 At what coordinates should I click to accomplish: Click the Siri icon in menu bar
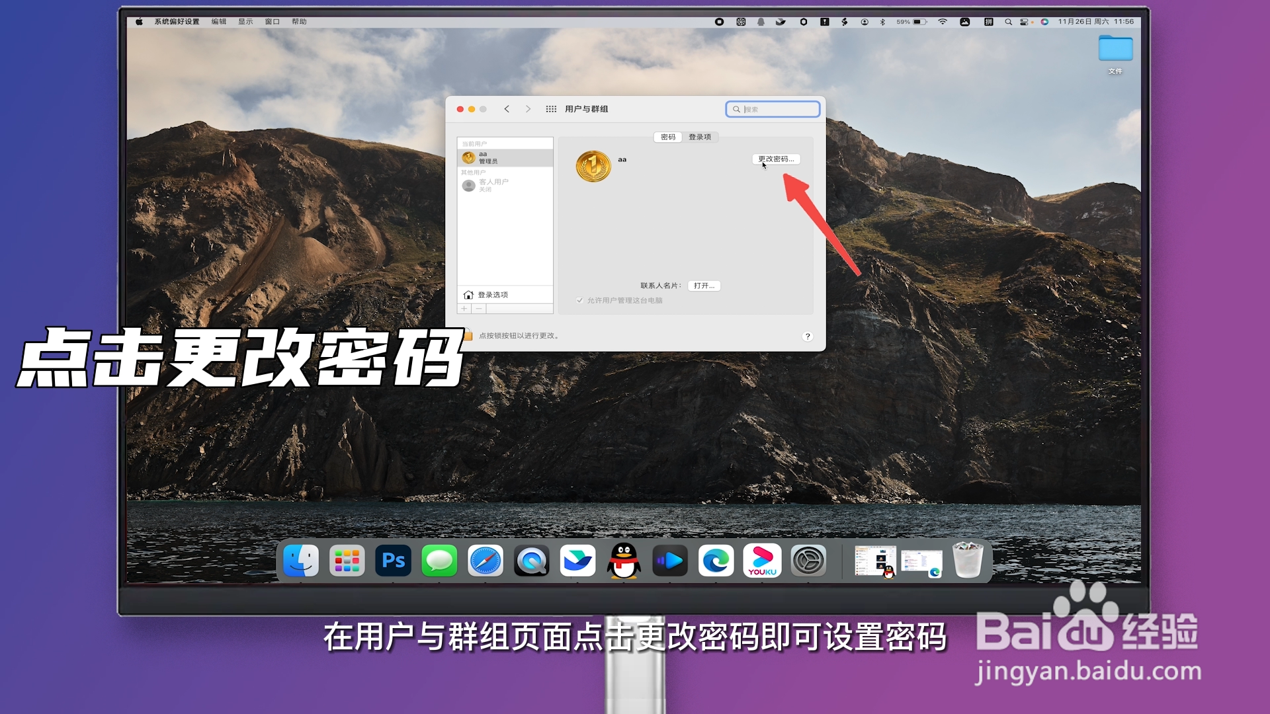(1044, 22)
